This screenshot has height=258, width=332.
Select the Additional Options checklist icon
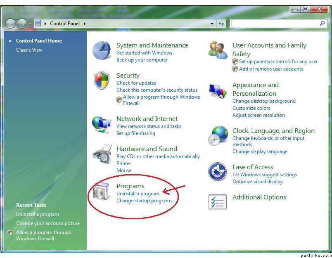point(218,201)
